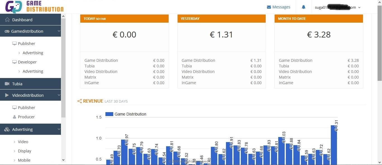Screen dimensions: 382x165
Task: Click the Game Distribution logo
Action: pos(34,7)
